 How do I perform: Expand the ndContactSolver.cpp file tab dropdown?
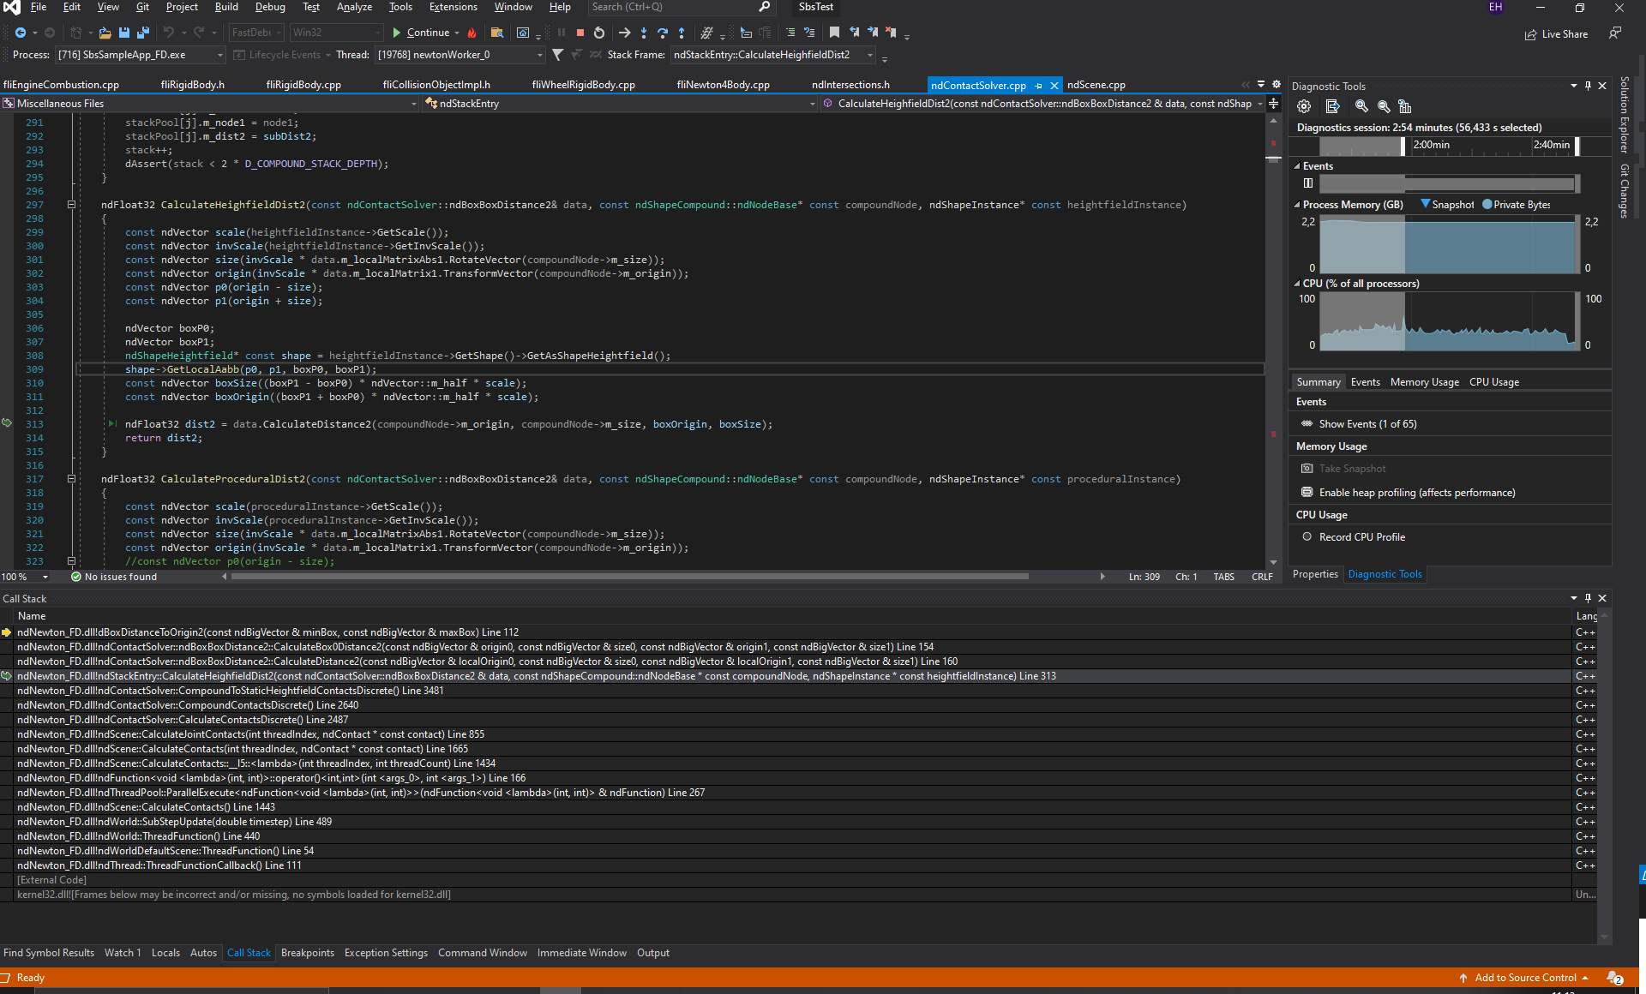click(1260, 83)
